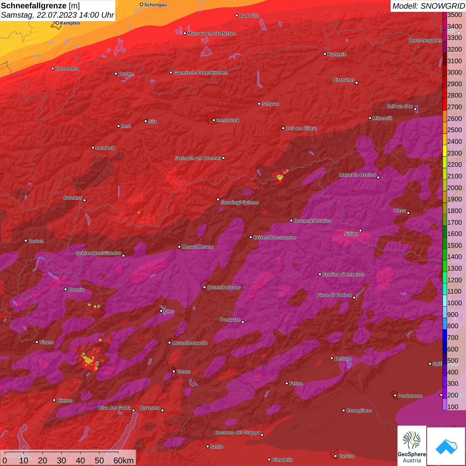Click the Nauders location dot

coord(85,200)
